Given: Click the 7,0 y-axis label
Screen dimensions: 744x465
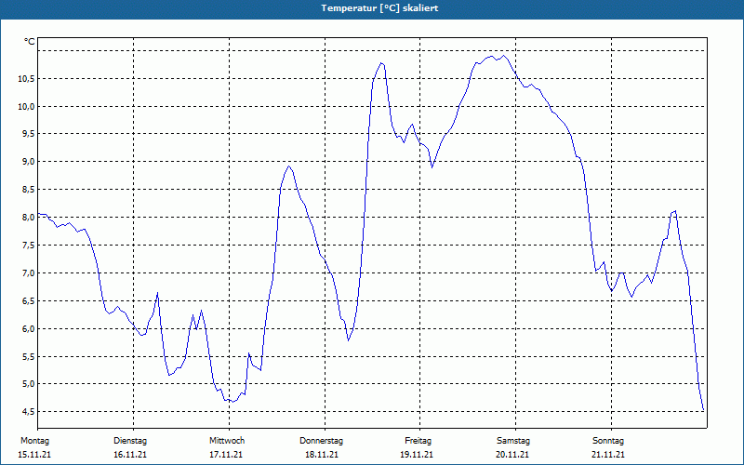Looking at the screenshot, I should click(x=29, y=272).
